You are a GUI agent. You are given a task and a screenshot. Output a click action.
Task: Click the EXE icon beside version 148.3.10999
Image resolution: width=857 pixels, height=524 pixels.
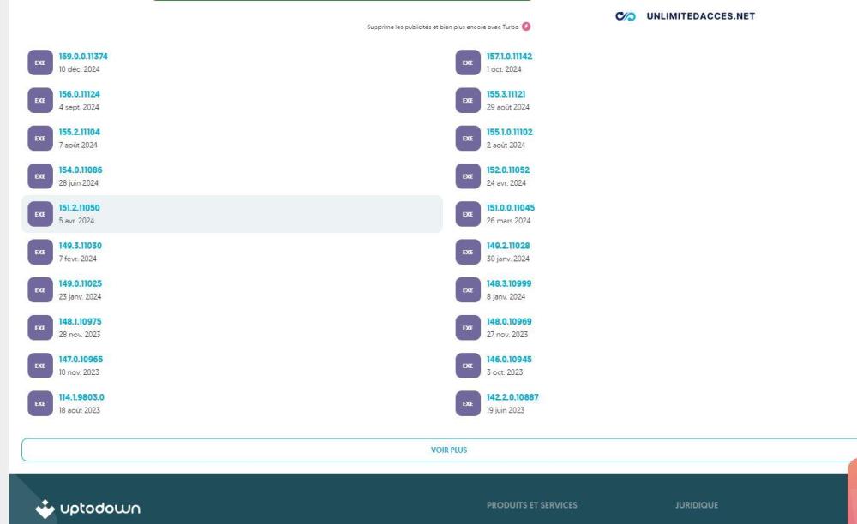(x=468, y=290)
